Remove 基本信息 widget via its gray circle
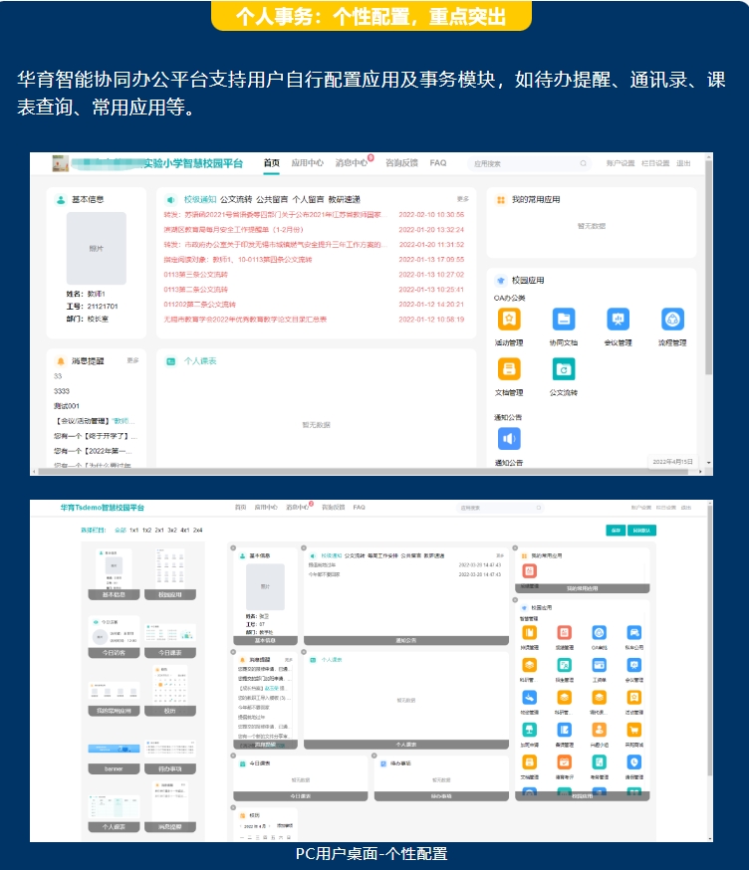This screenshot has width=749, height=870. [233, 548]
